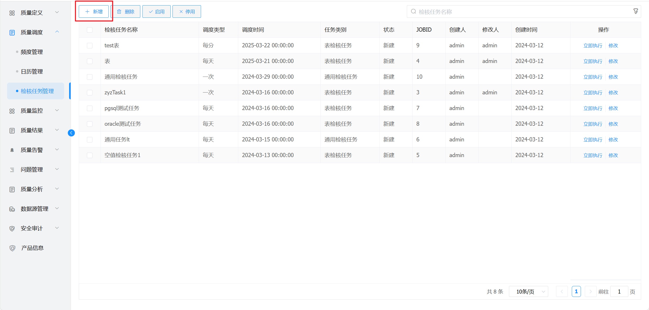Image resolution: width=649 pixels, height=310 pixels.
Task: Click the 质量告警 bell icon
Action: click(12, 150)
